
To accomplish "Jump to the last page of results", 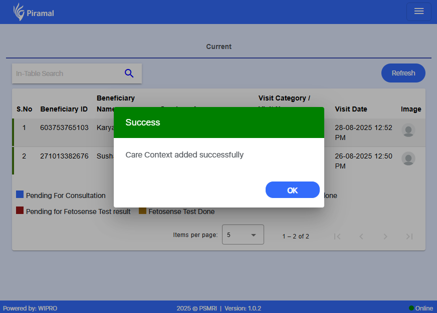I will (409, 236).
